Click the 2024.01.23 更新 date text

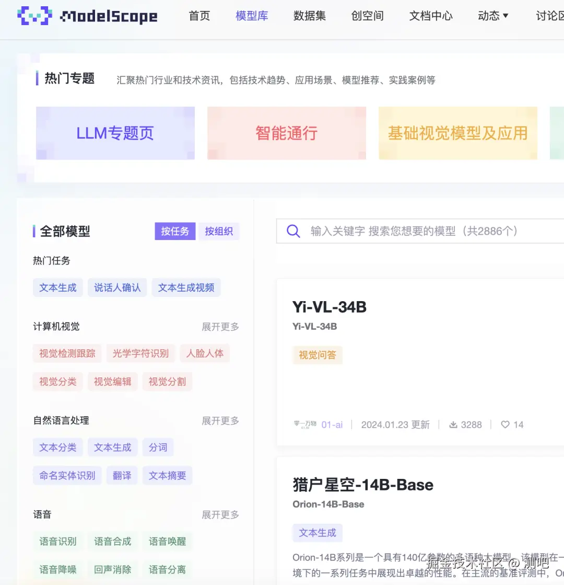[395, 425]
